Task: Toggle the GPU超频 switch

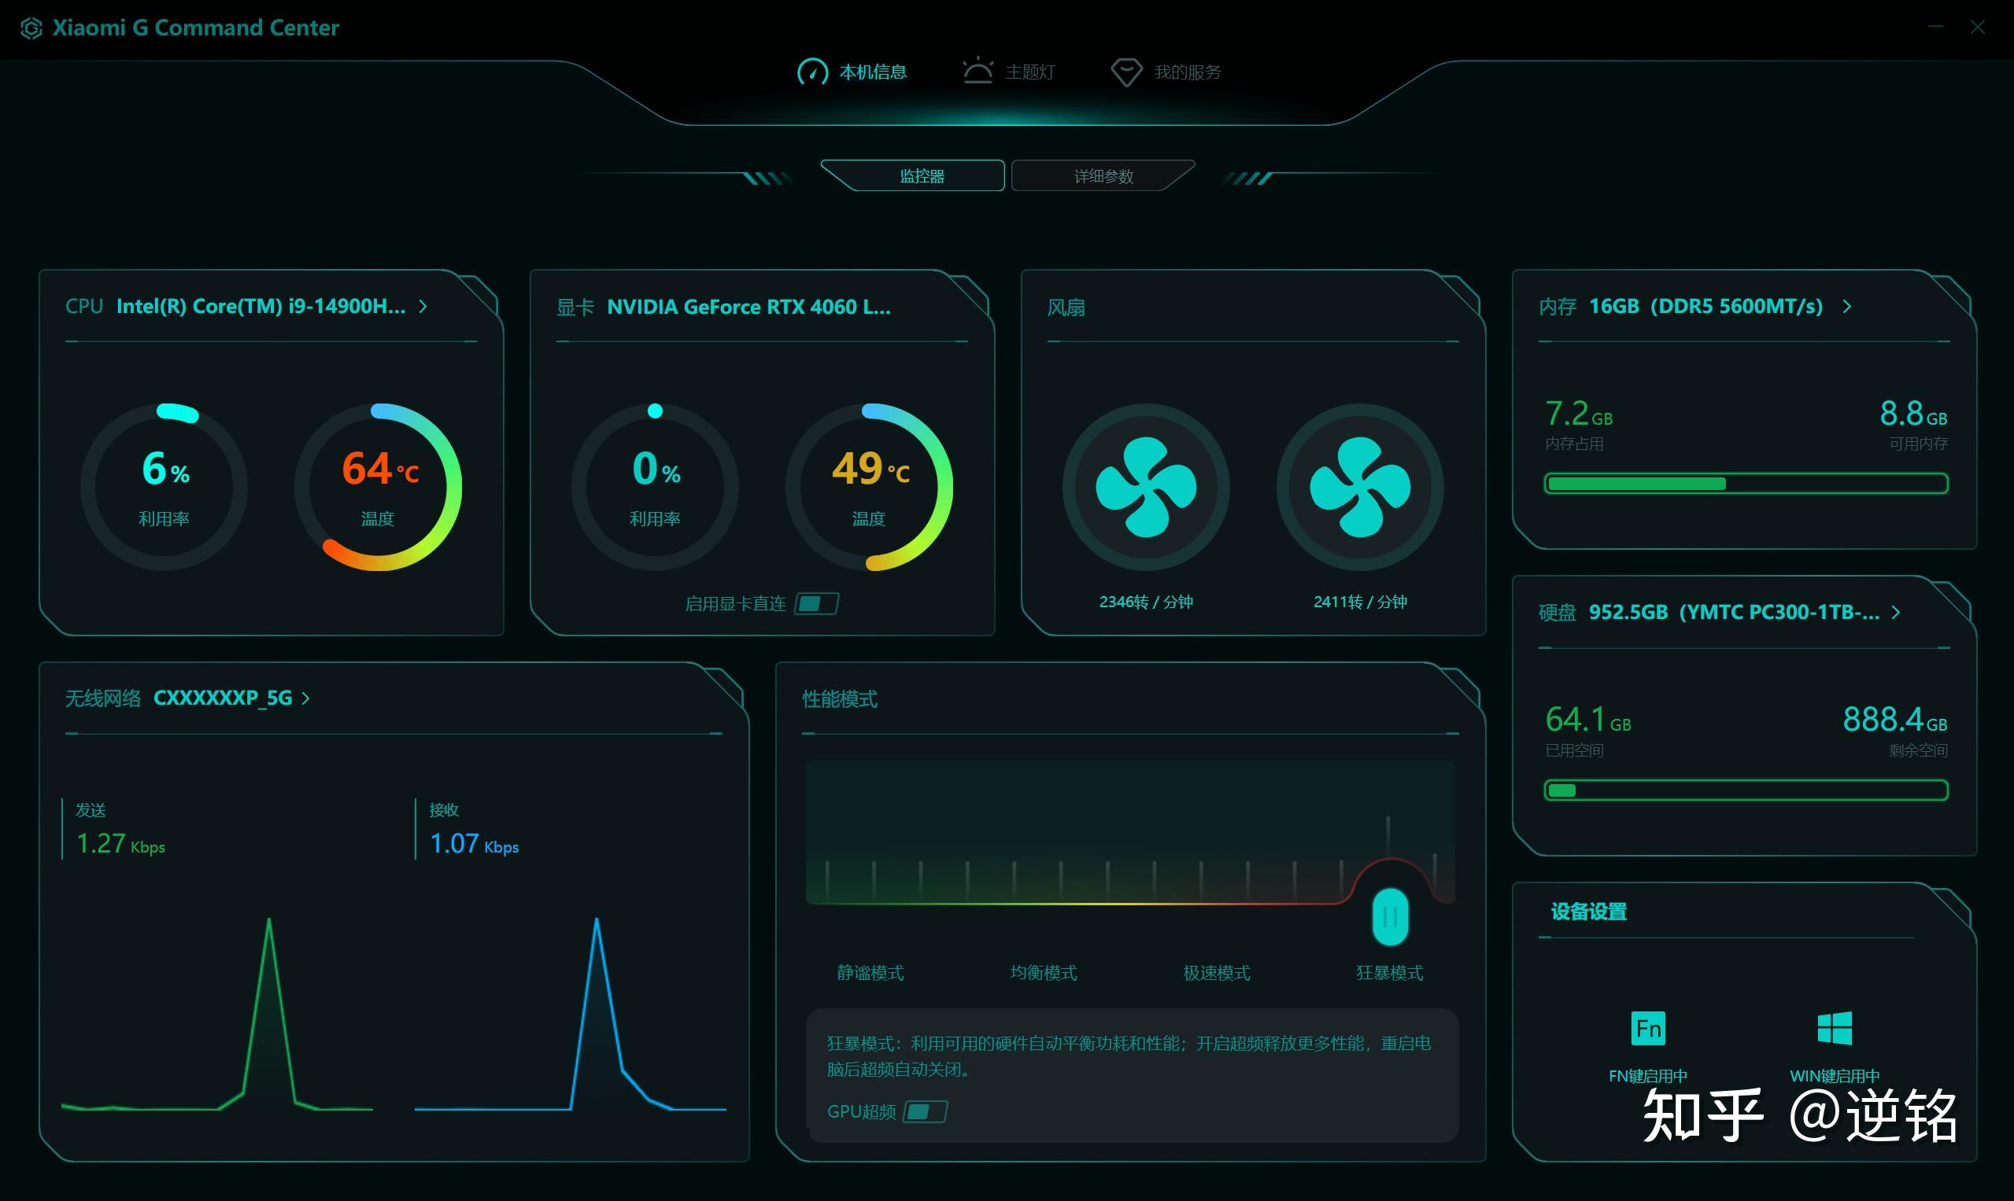Action: click(x=925, y=1112)
